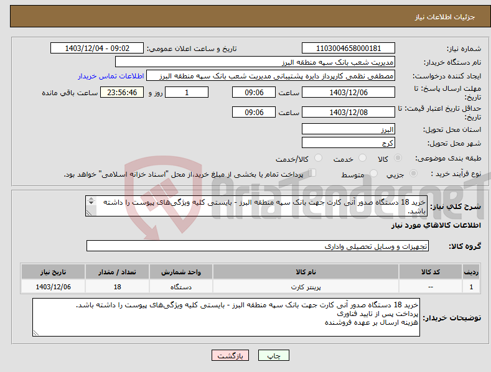
Task: Click table cell دستگاه
Action: coord(181,287)
